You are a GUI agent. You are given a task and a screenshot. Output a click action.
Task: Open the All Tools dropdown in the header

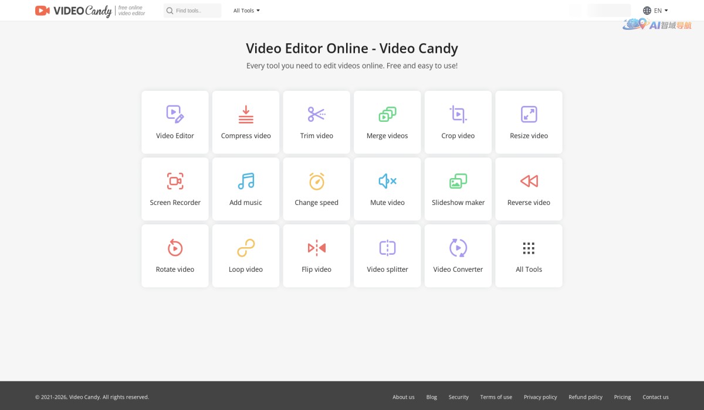point(246,10)
